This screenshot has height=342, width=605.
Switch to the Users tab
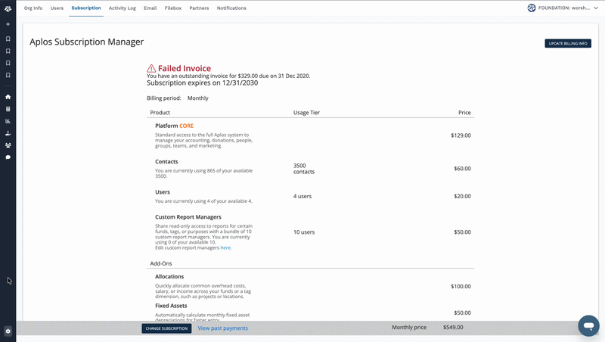(x=57, y=8)
